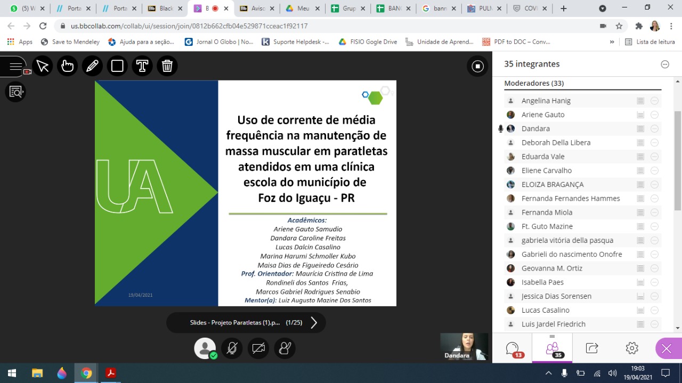This screenshot has height=383, width=682.
Task: Open the zoom view controls
Action: [x=15, y=92]
